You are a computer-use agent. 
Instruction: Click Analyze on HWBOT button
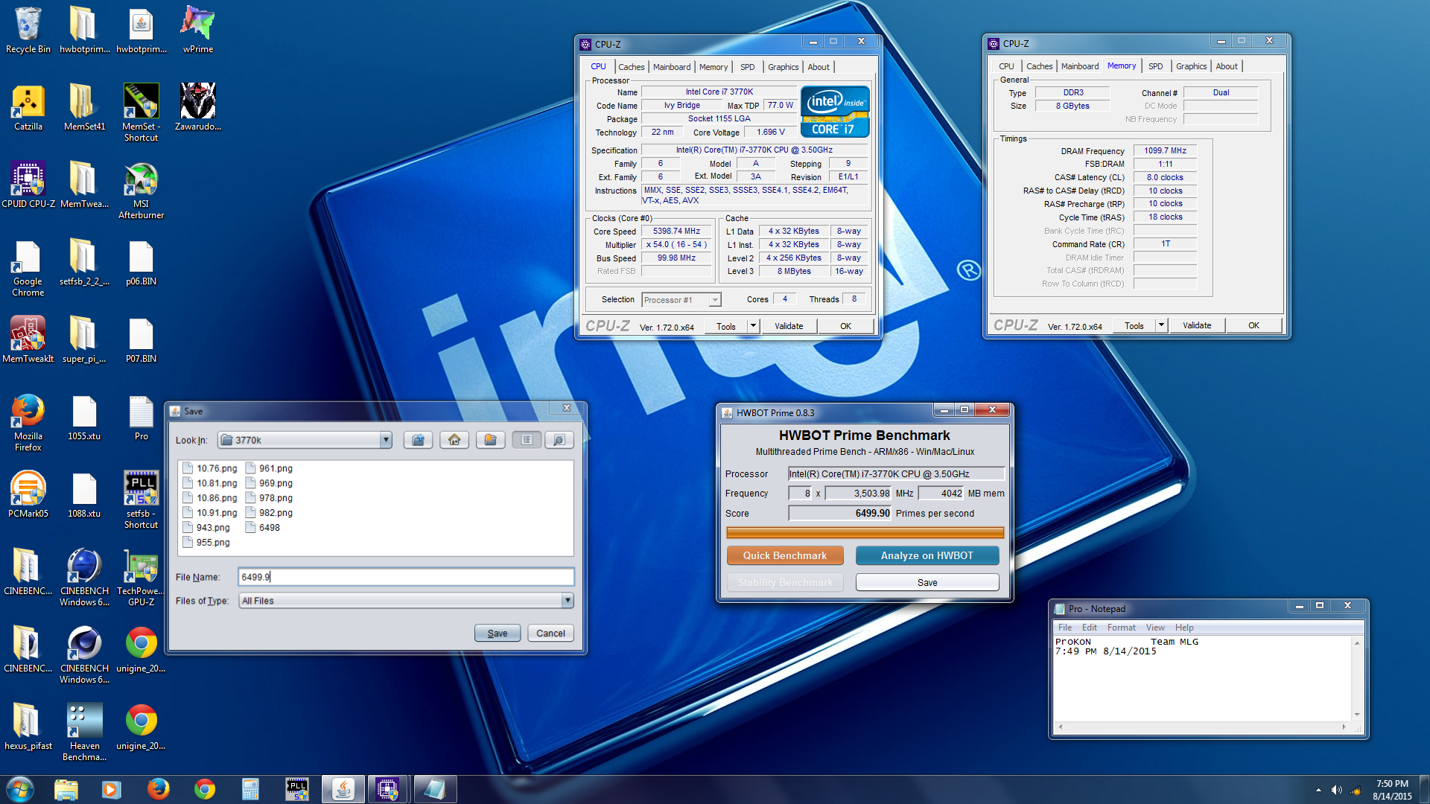pyautogui.click(x=927, y=555)
